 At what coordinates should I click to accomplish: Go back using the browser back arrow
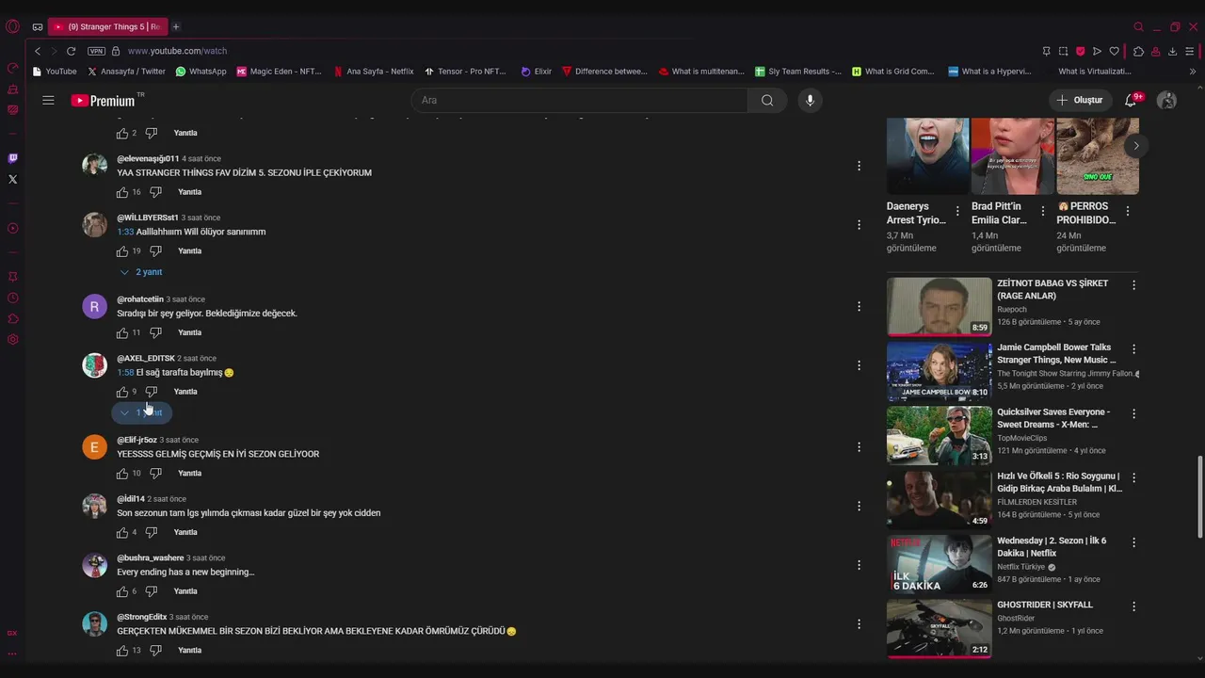tap(38, 51)
